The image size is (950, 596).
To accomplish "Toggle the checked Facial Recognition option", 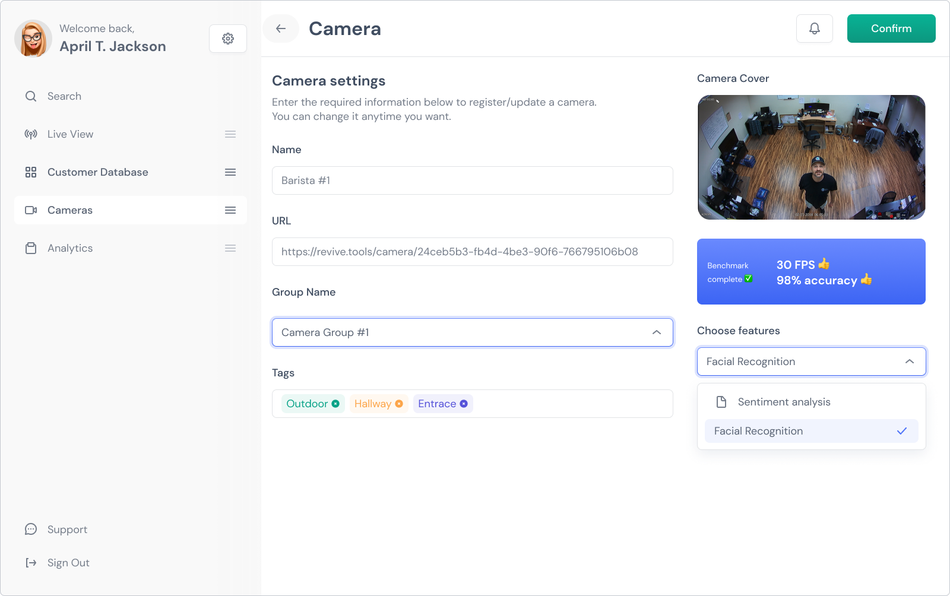I will [x=812, y=431].
